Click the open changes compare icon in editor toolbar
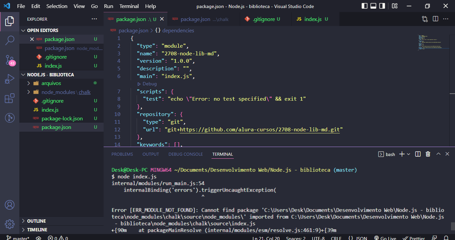Screen dimensions: 455x240 425,19
